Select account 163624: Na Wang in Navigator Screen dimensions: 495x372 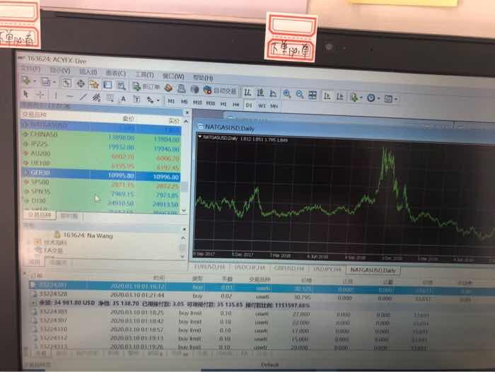pyautogui.click(x=83, y=235)
